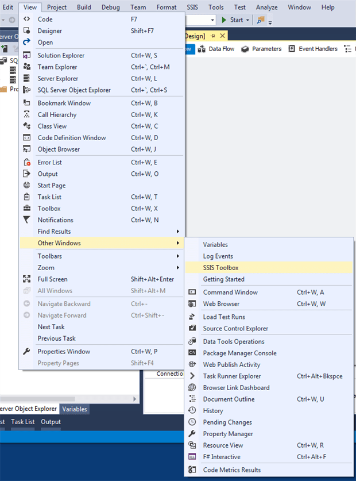The image size is (356, 481).
Task: Switch to the Event Handlers tab
Action: (x=313, y=49)
